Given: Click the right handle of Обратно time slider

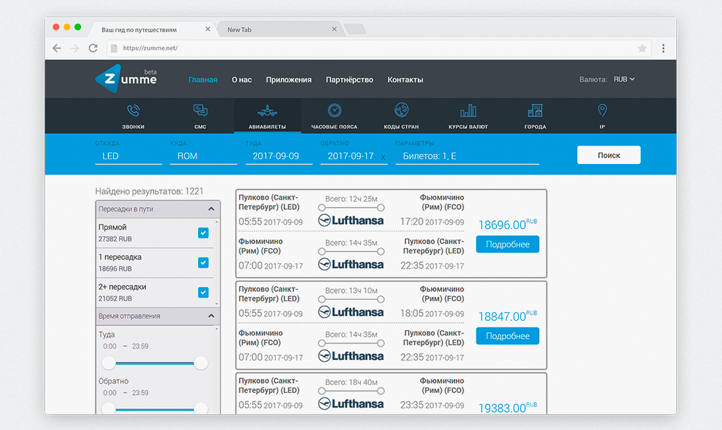Looking at the screenshot, I should pyautogui.click(x=201, y=408).
